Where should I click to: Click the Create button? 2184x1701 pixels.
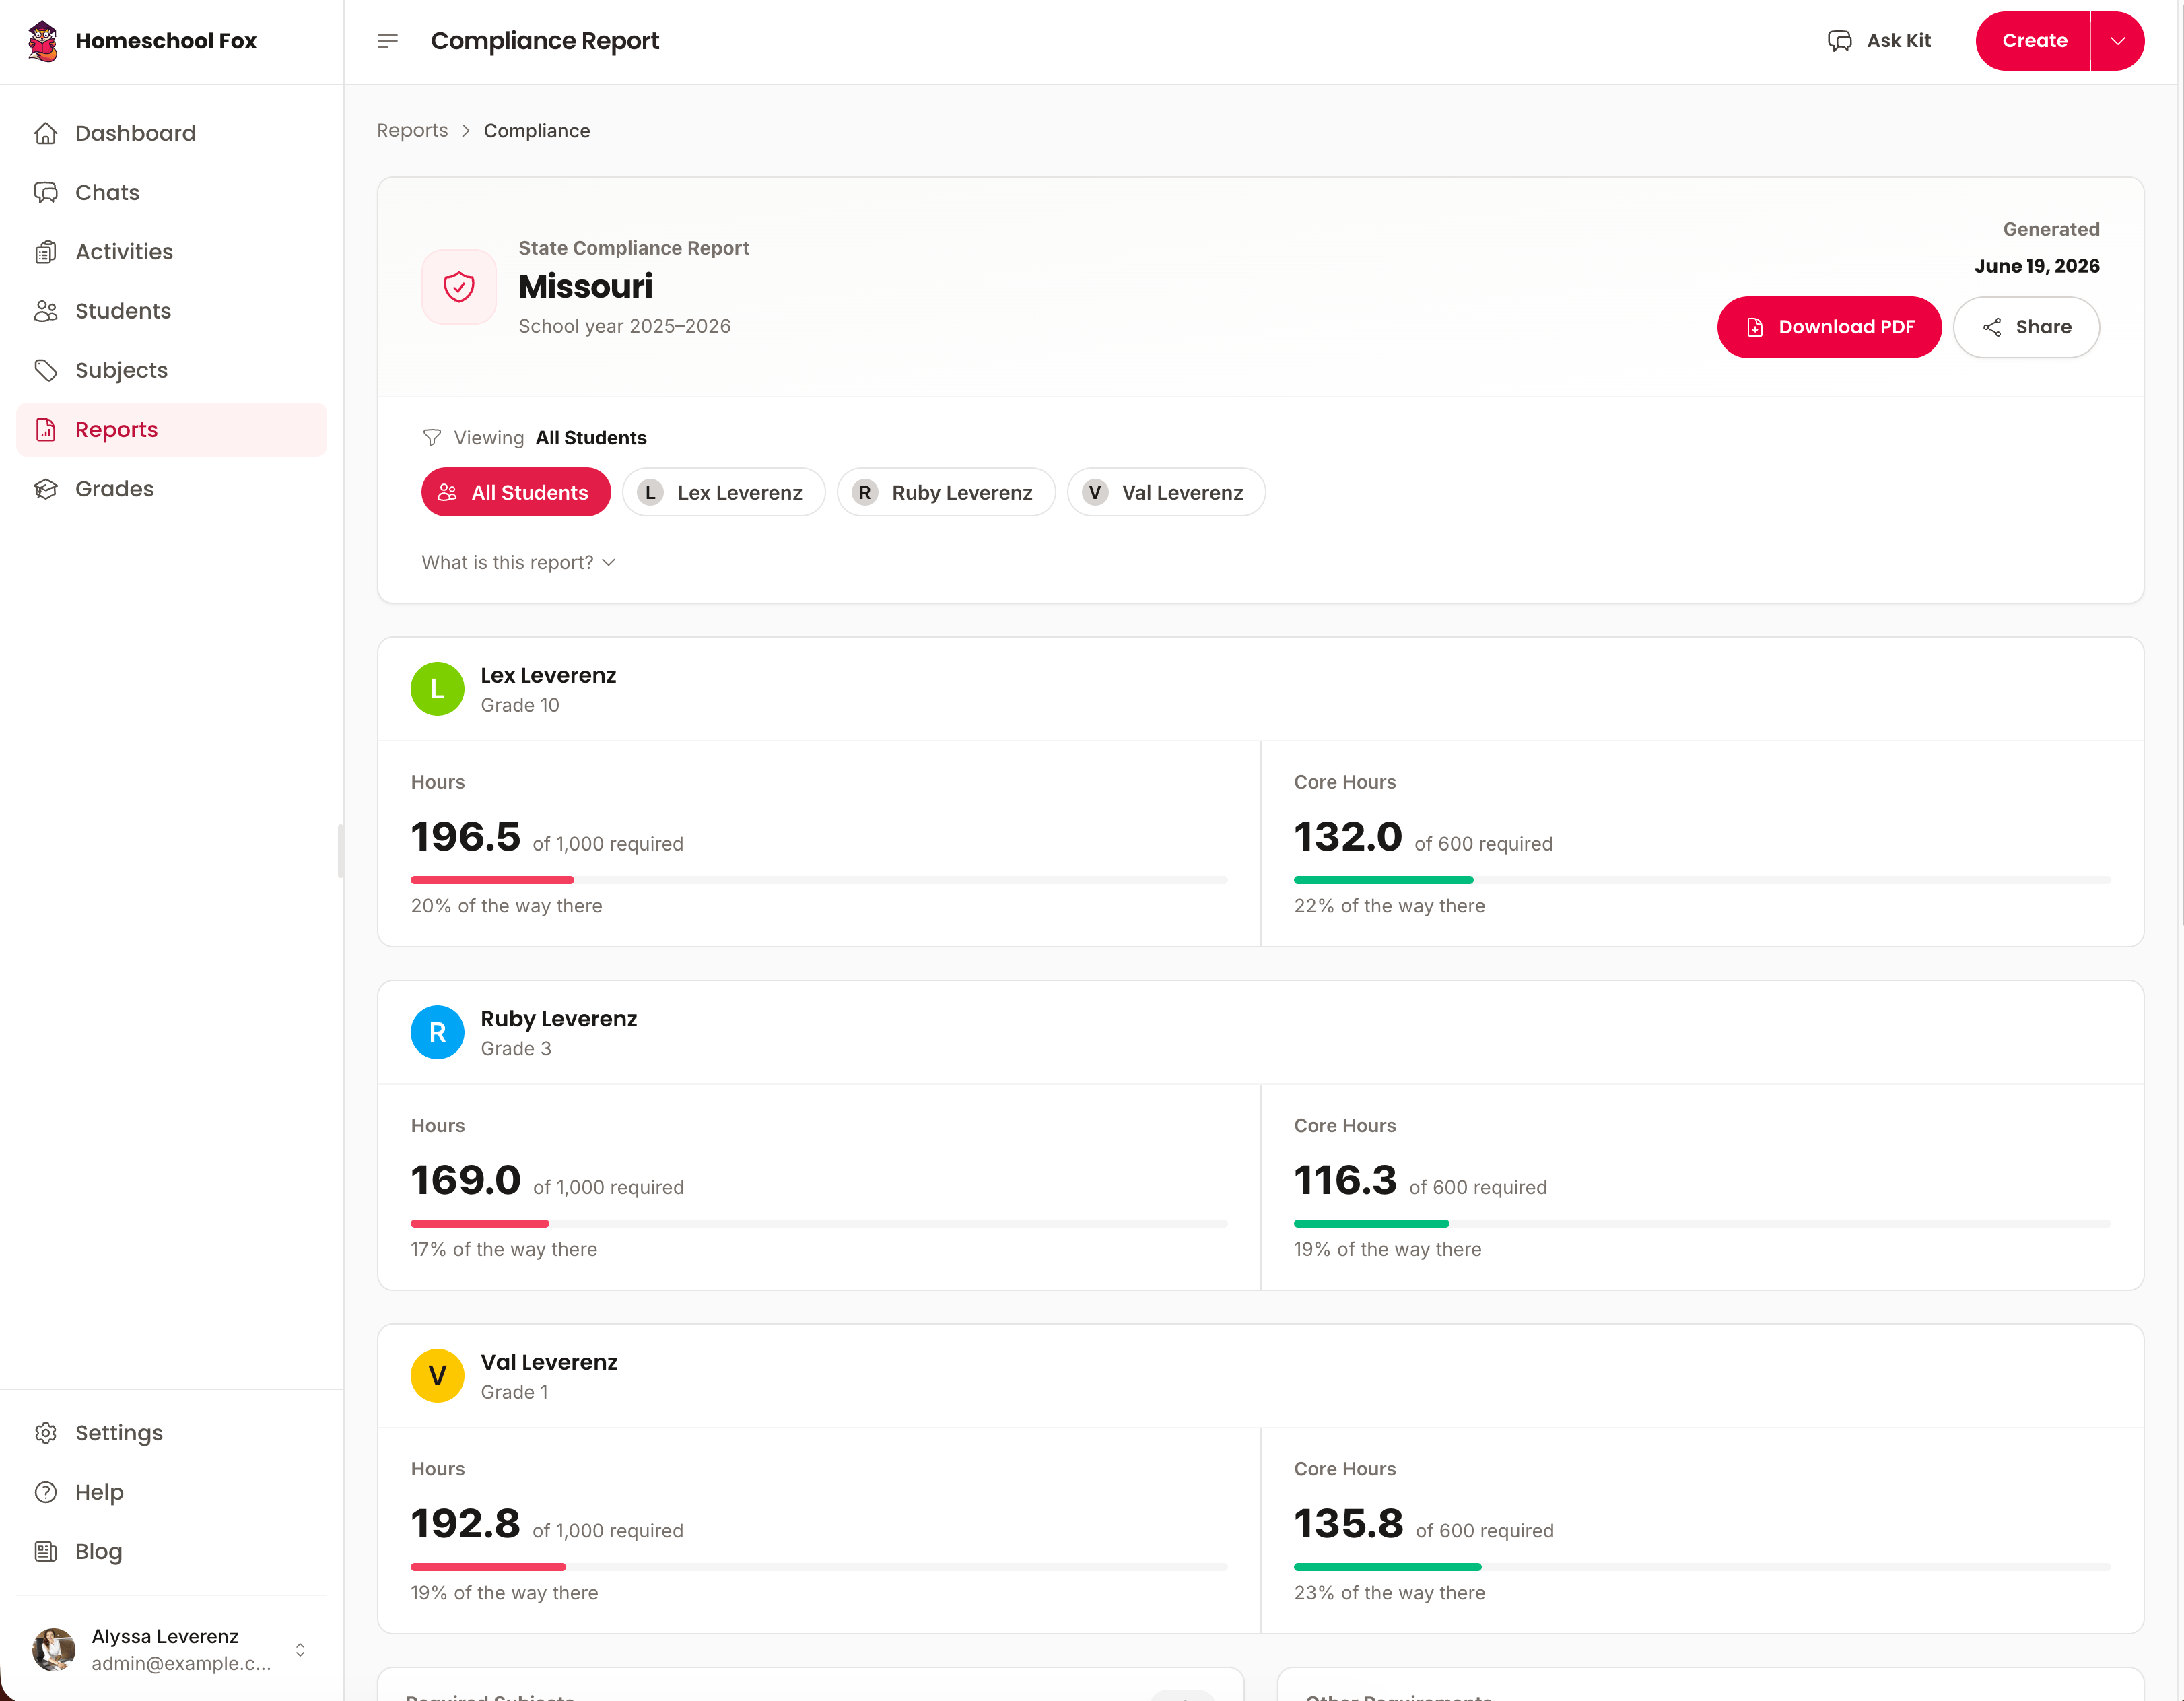(x=2033, y=41)
